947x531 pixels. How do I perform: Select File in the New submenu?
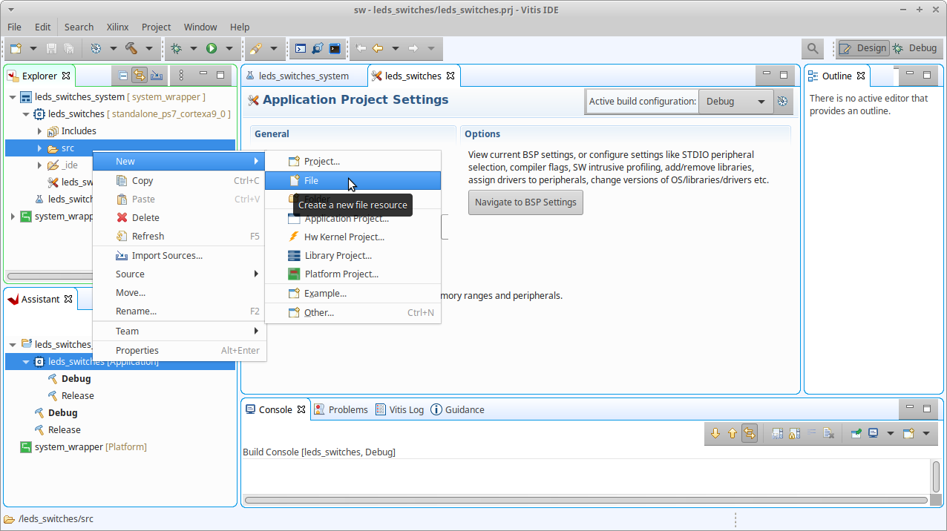pyautogui.click(x=311, y=180)
